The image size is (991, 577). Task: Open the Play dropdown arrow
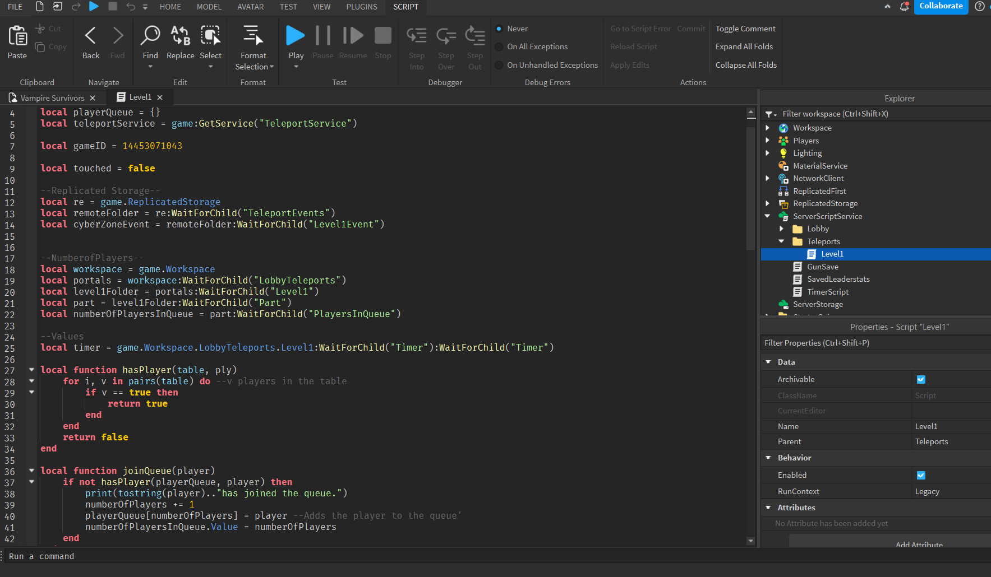coord(296,67)
